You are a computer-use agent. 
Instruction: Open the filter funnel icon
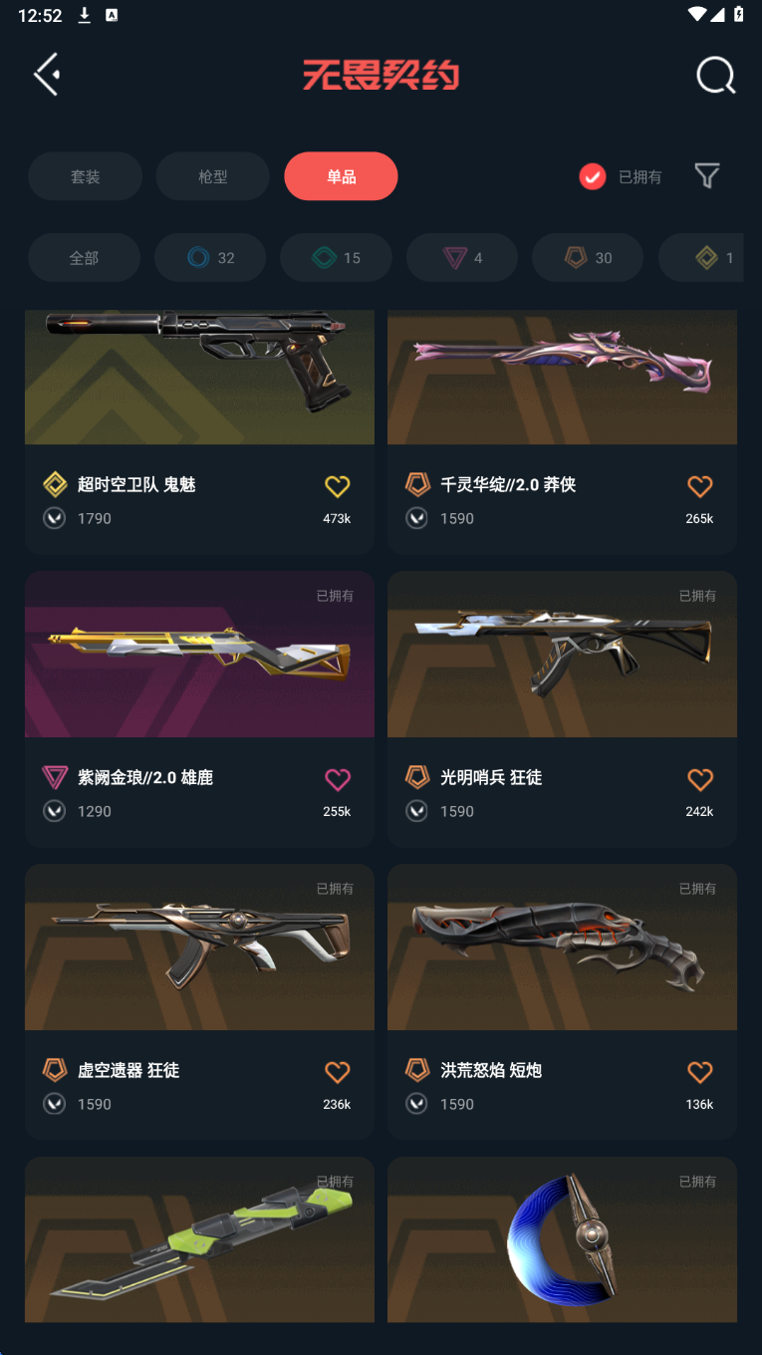pyautogui.click(x=707, y=176)
